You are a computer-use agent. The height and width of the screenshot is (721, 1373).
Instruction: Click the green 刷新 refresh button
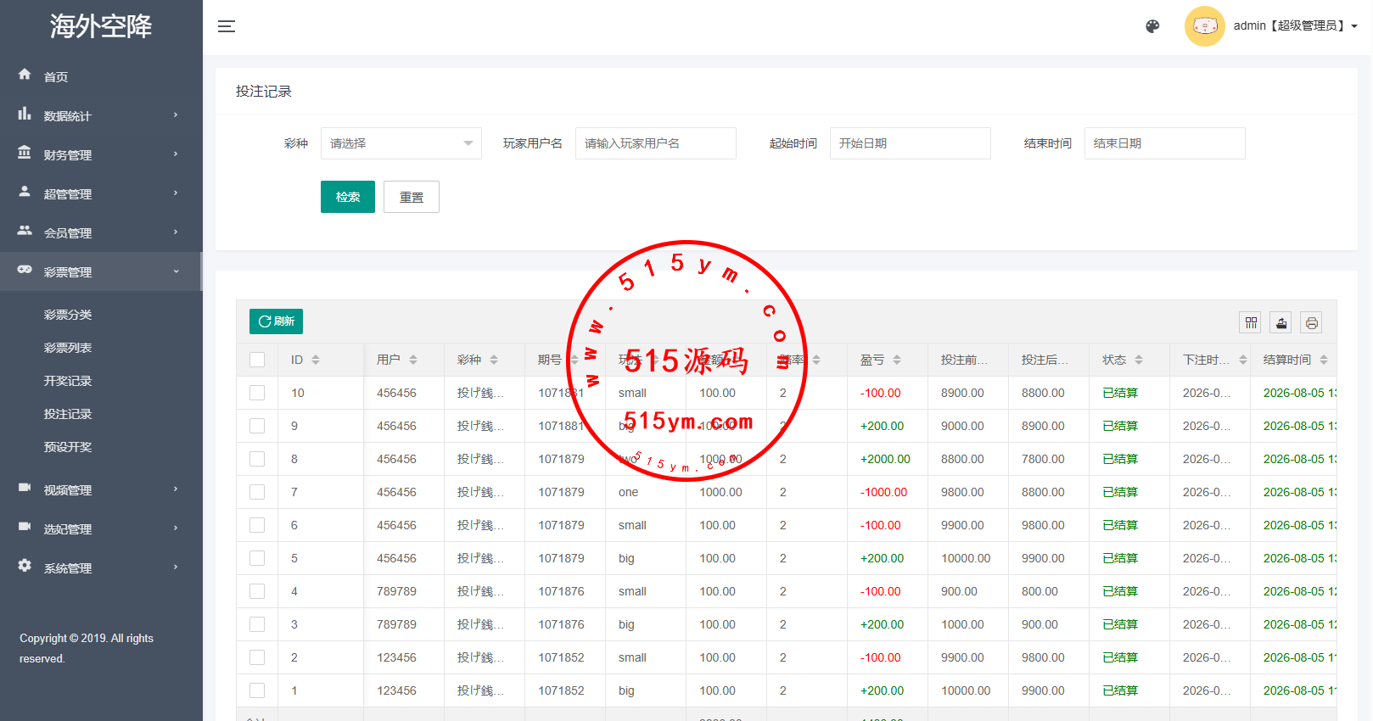point(277,321)
